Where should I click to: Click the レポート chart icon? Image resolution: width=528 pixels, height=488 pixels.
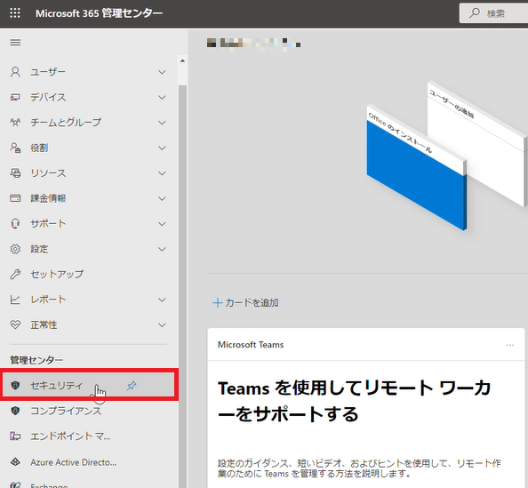pos(15,300)
